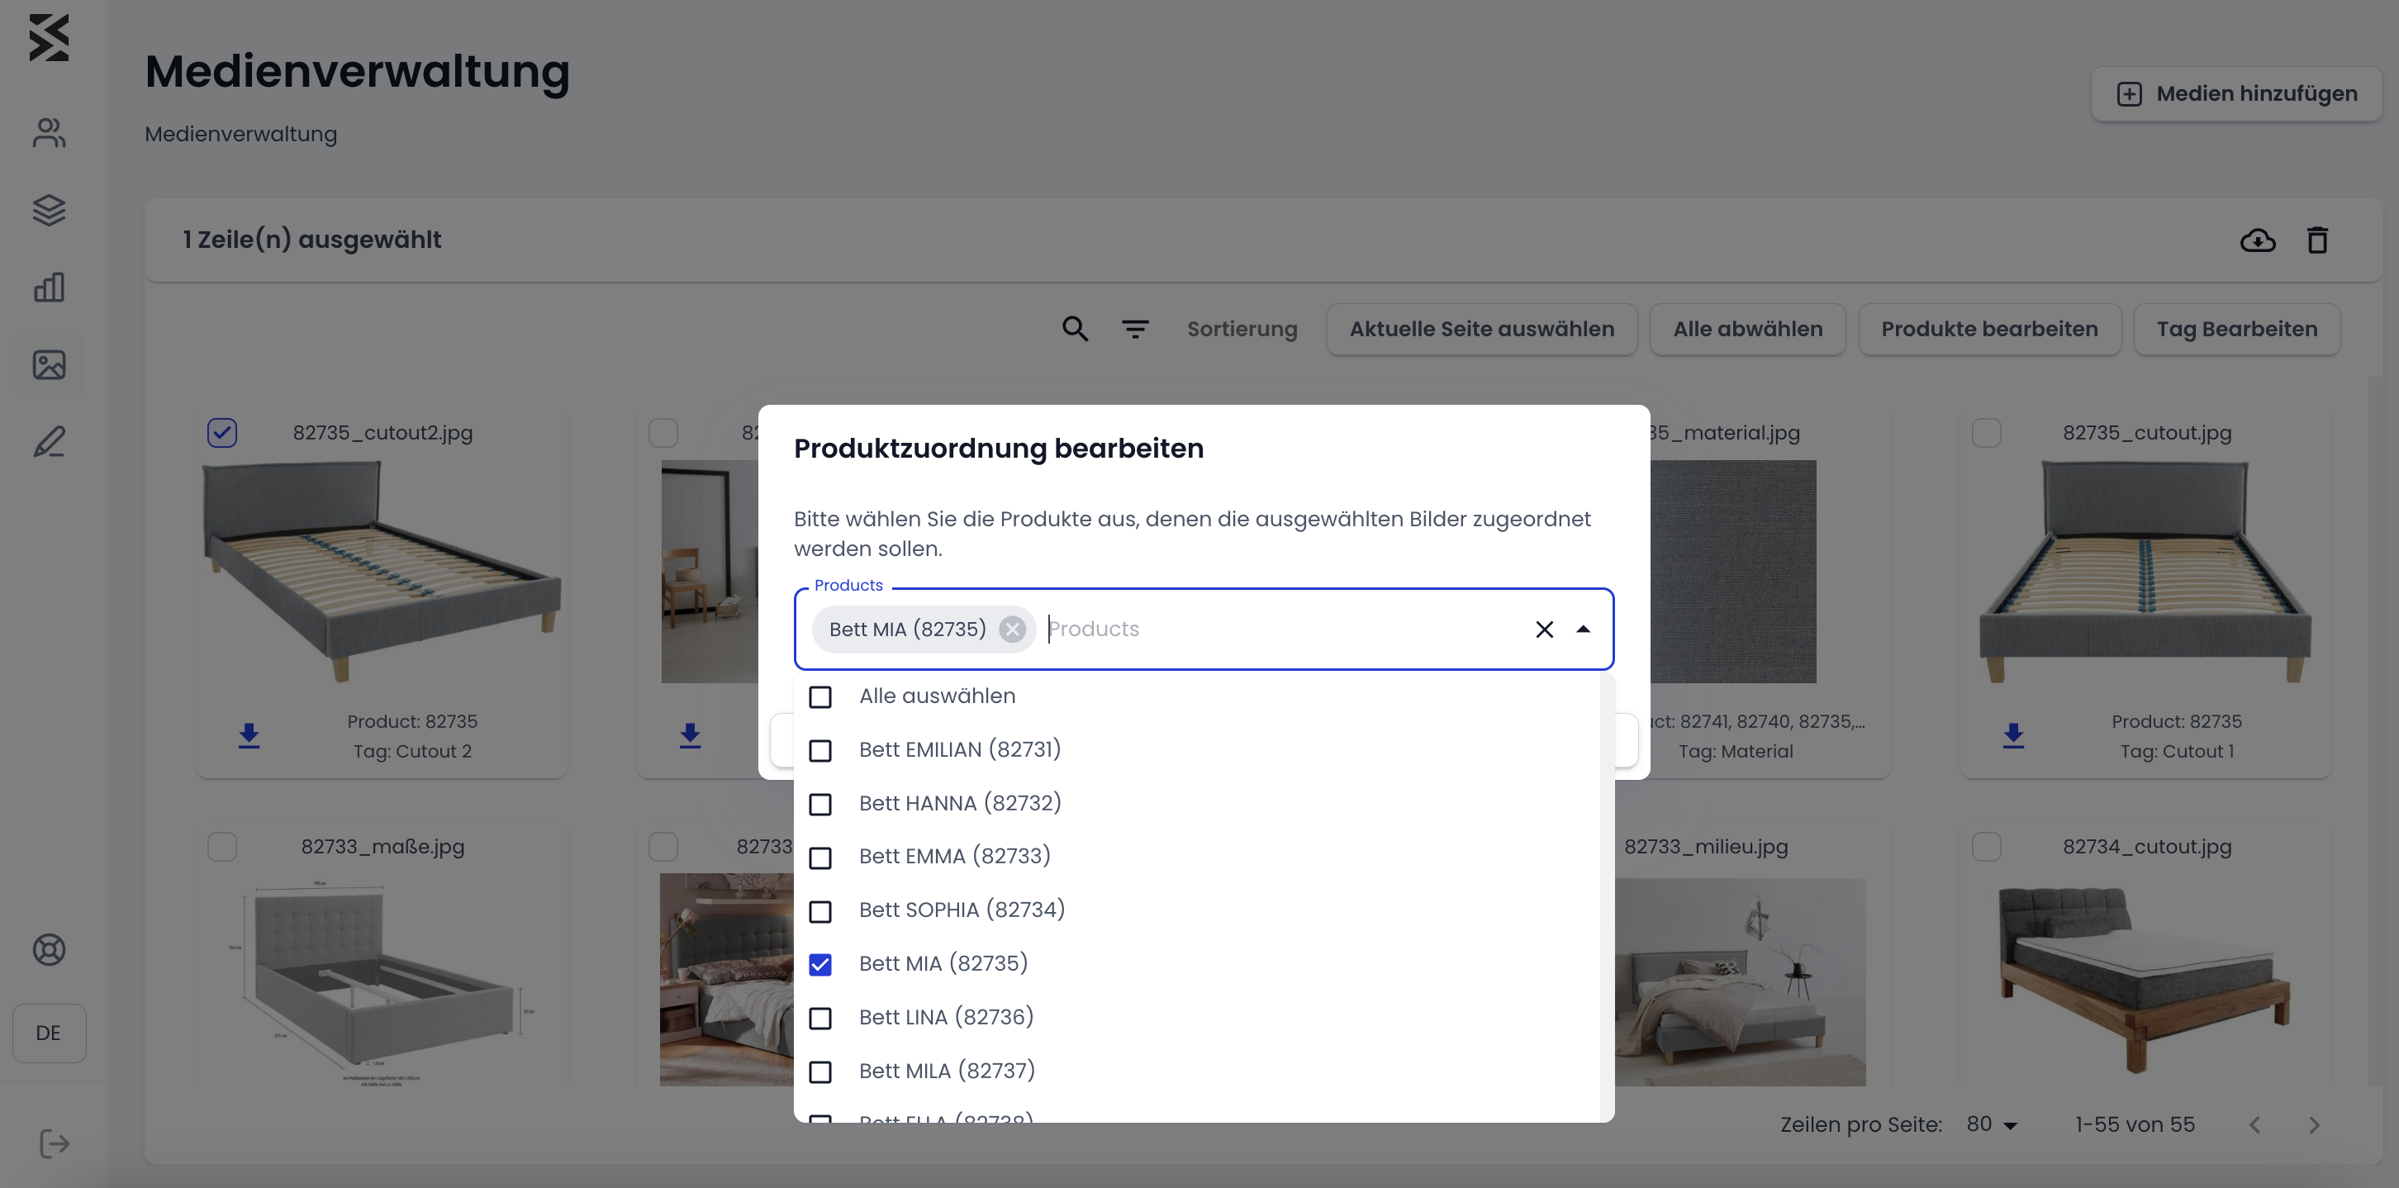
Task: Open the users section in sidebar
Action: (x=49, y=132)
